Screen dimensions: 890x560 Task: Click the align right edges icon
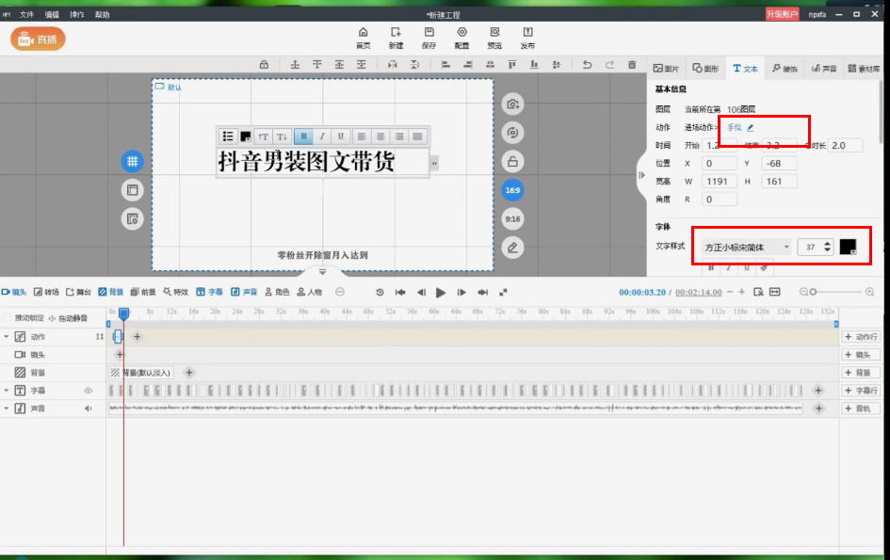(468, 65)
